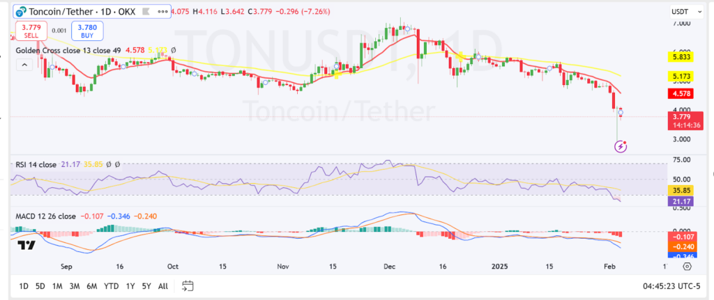Click the 75.00 level on the RSI axis
The height and width of the screenshot is (300, 714).
tap(682, 159)
